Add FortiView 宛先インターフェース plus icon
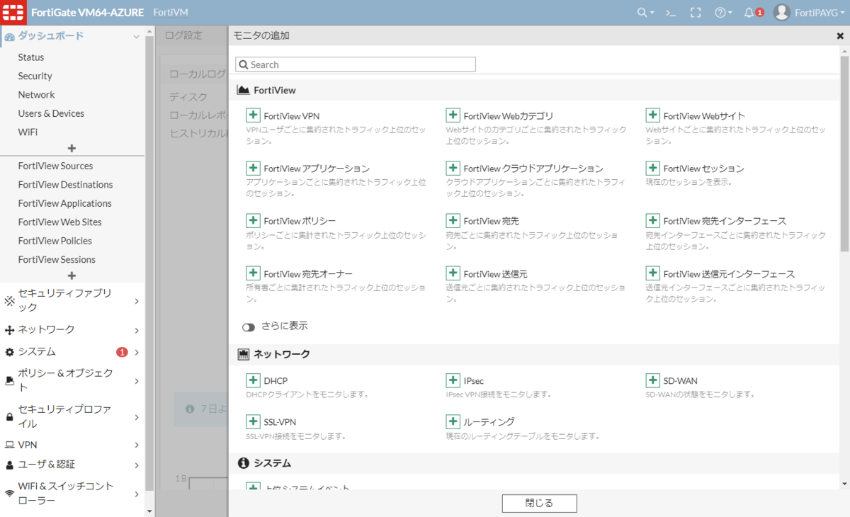 point(652,221)
